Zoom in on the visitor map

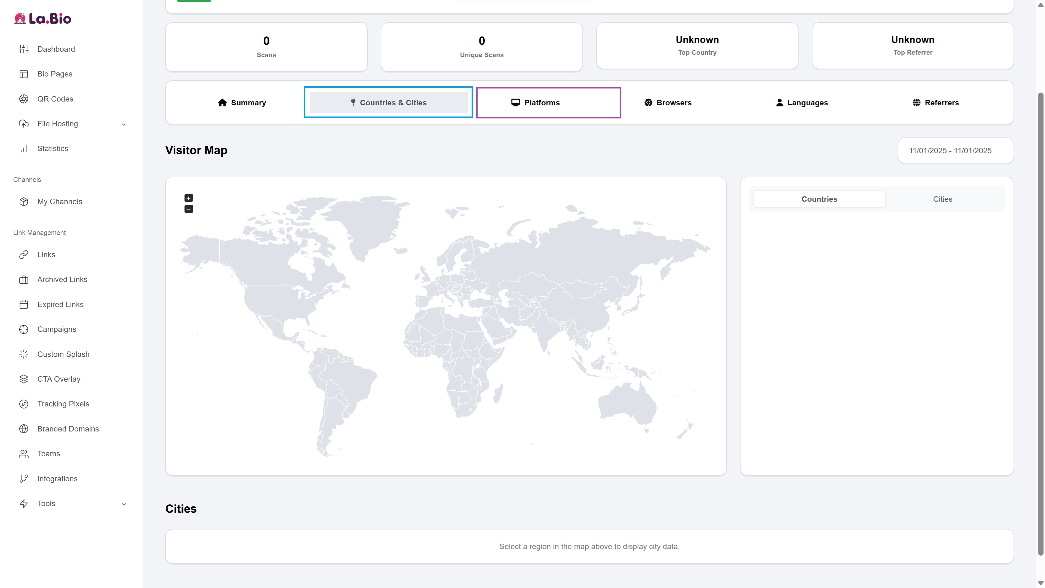click(x=189, y=198)
